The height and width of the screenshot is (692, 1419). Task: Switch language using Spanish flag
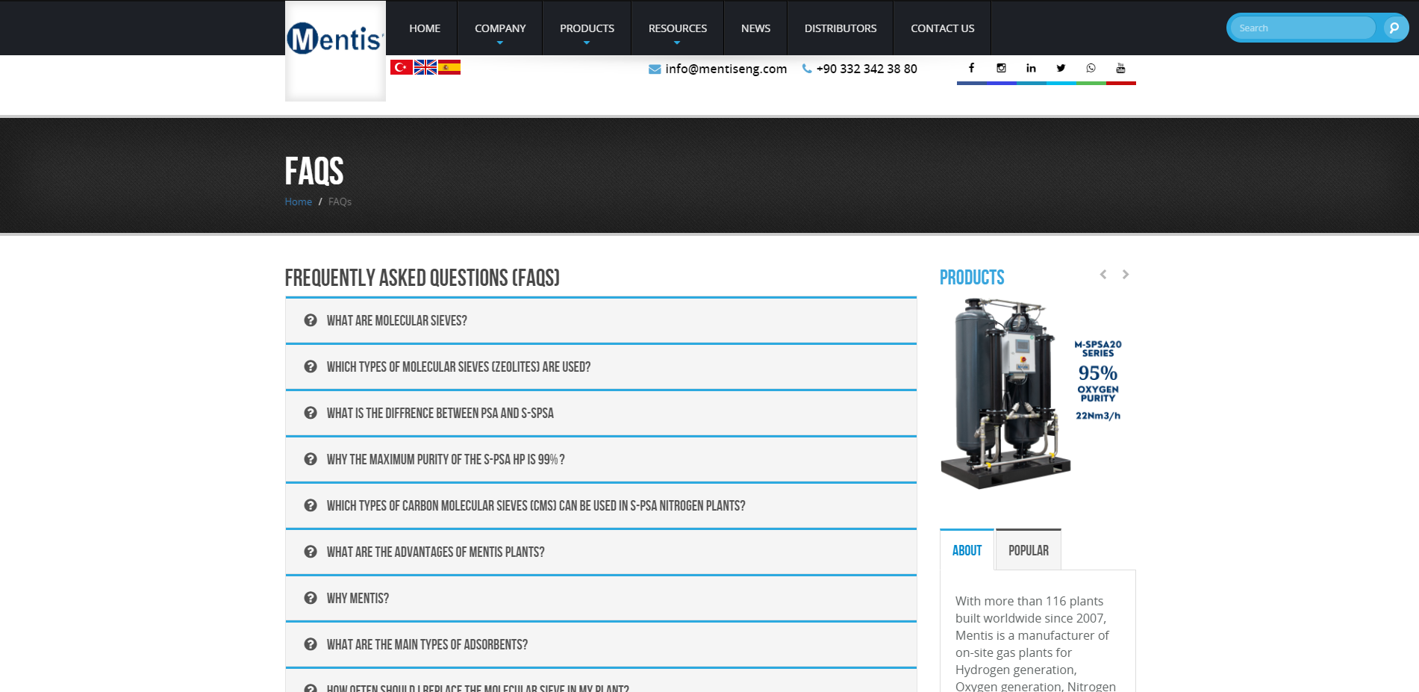click(449, 67)
